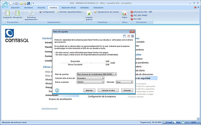Switch to the Diario/IVA tab
The height and width of the screenshot is (125, 201).
(x=15, y=8)
